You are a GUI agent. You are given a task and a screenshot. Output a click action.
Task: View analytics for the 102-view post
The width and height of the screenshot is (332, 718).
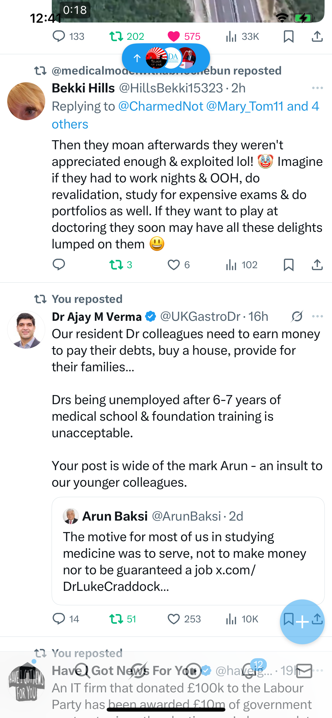coord(242,265)
